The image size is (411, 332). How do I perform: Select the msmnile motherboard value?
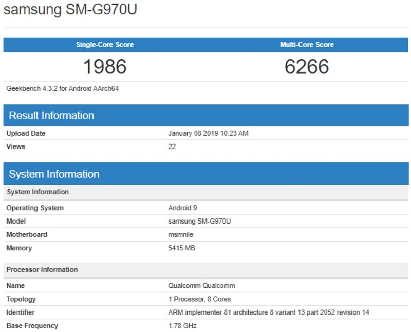click(181, 235)
